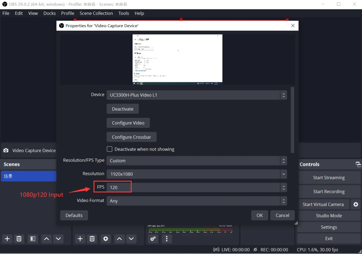Open the Help menu

[x=139, y=13]
